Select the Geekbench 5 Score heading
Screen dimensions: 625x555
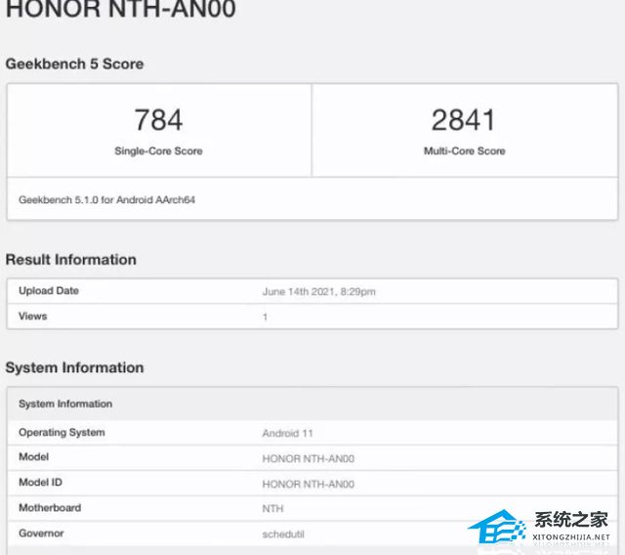click(74, 64)
